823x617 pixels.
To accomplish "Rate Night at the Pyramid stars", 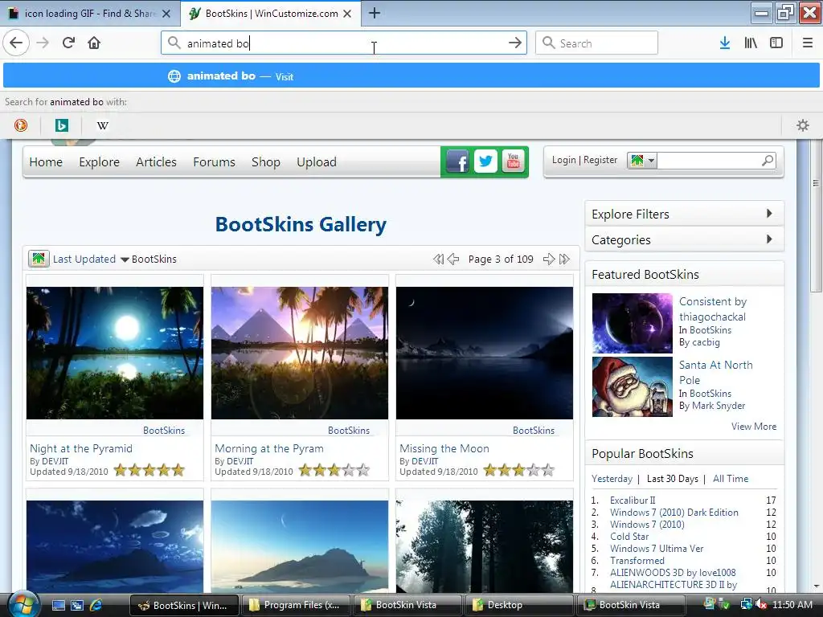I will click(x=149, y=470).
